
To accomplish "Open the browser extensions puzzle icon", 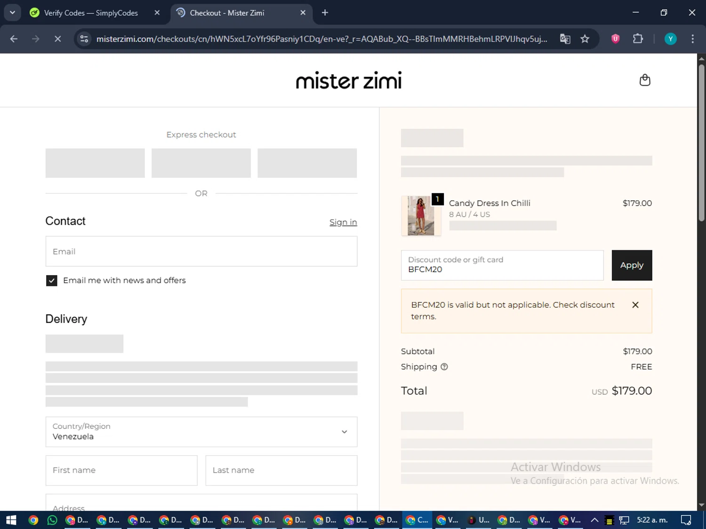I will 638,39.
